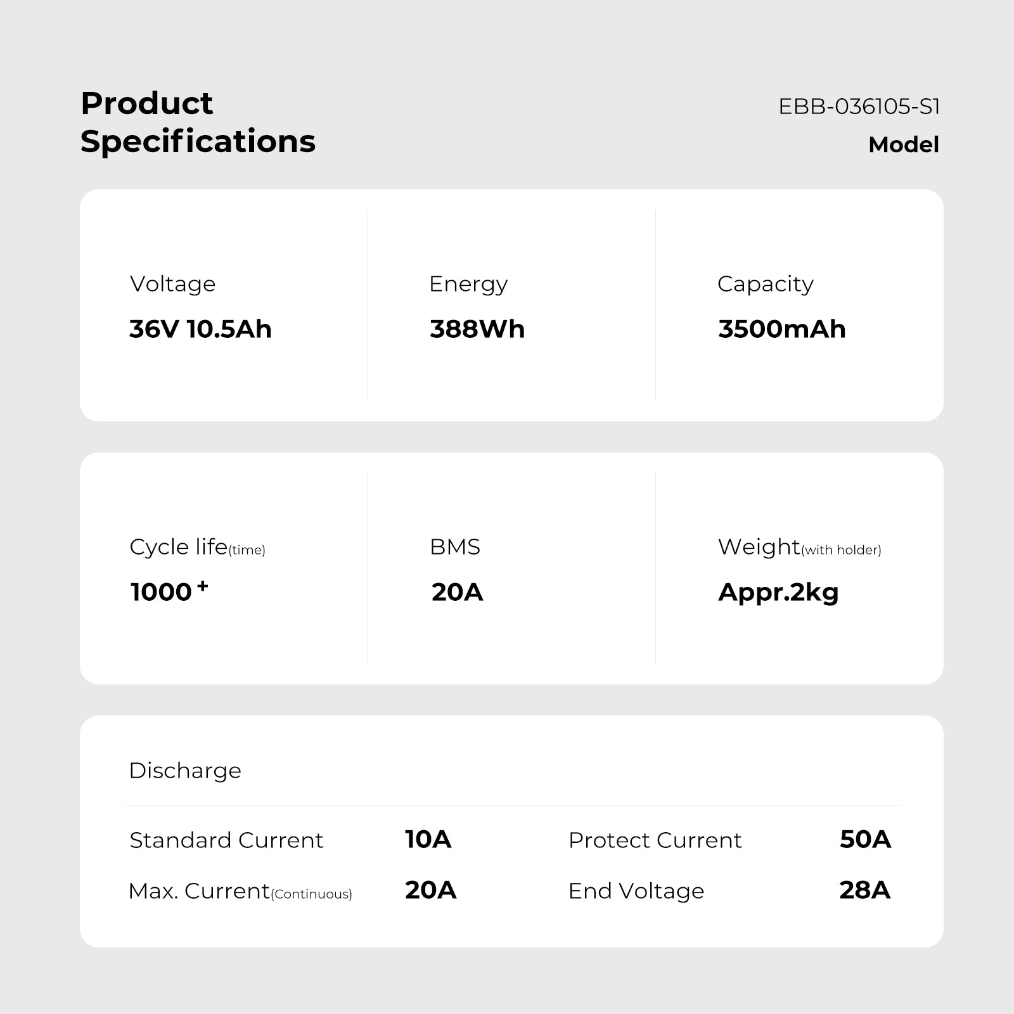Click the Max. Current label
Viewport: 1014px width, 1014px height.
point(240,891)
